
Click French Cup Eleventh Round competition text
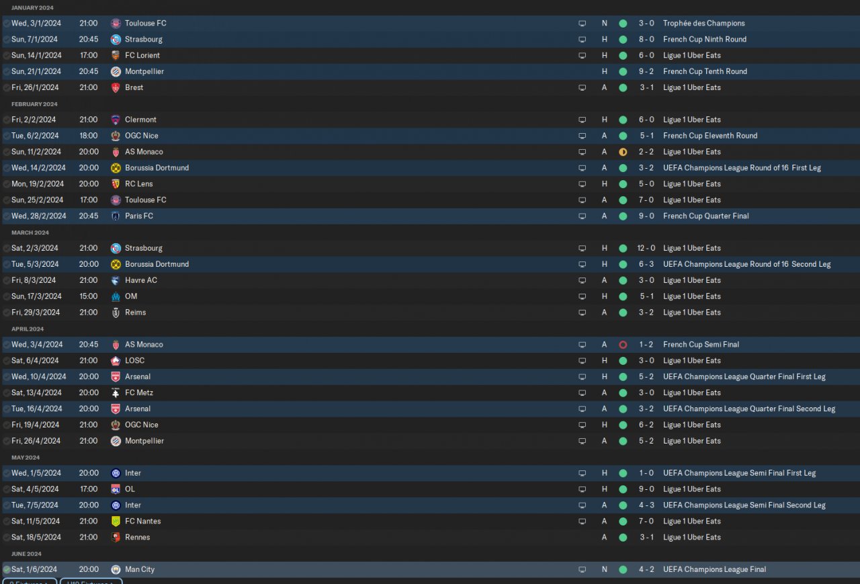click(x=710, y=136)
